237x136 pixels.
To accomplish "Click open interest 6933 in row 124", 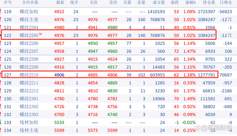I will pos(210,51).
